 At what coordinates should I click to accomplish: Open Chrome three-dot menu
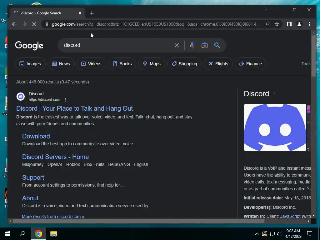(309, 24)
